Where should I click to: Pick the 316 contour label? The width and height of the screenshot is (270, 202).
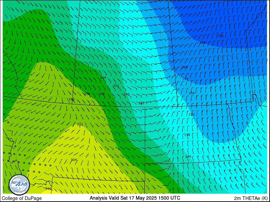click(48, 189)
